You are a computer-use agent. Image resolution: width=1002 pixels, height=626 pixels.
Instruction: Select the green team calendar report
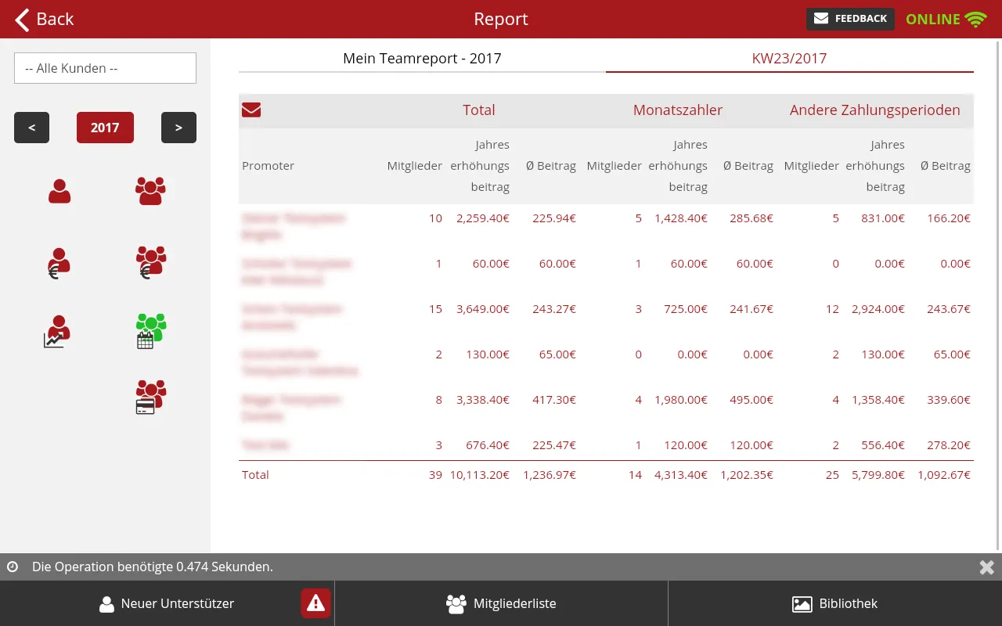(150, 331)
